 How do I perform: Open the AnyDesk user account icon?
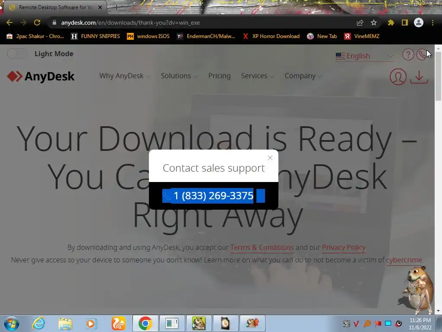[398, 76]
